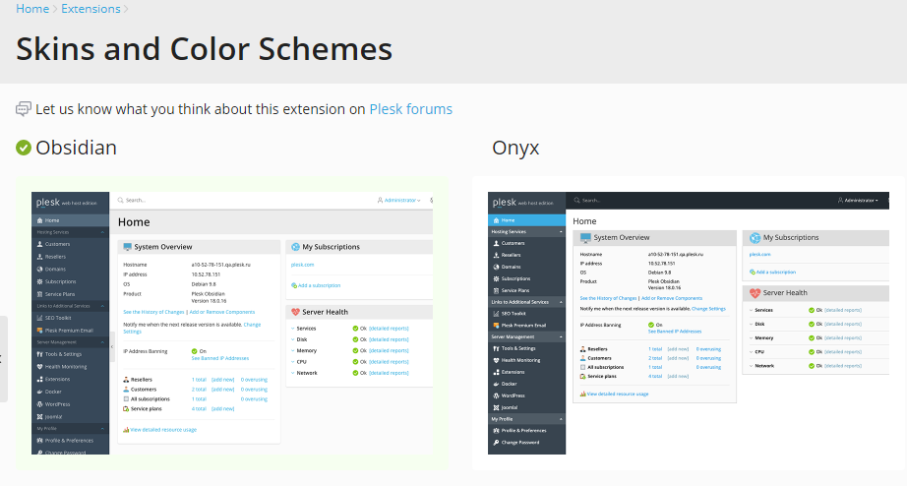Screen dimensions: 907x486
Task: Click IP Address Banning On status in Obsidian preview
Action: point(199,350)
